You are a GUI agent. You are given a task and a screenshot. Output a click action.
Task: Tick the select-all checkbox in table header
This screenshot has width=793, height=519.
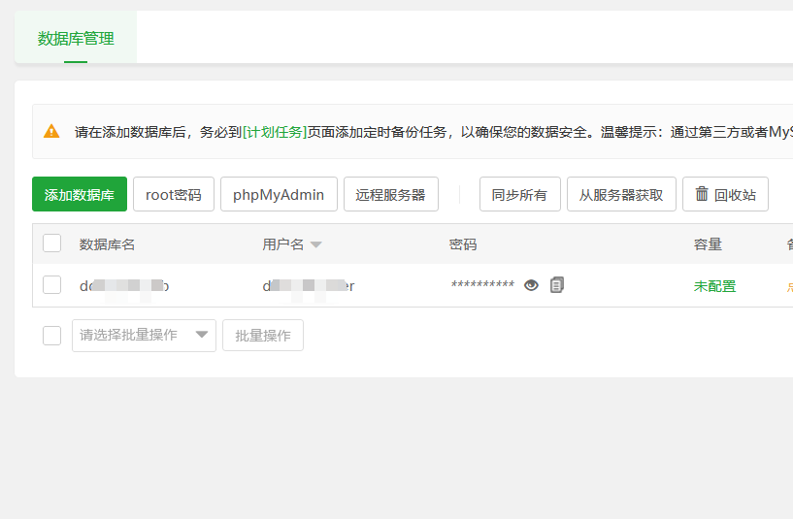52,243
